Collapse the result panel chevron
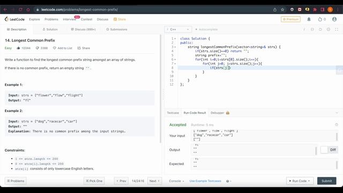Screen dimensions: 343x193 click(x=337, y=113)
